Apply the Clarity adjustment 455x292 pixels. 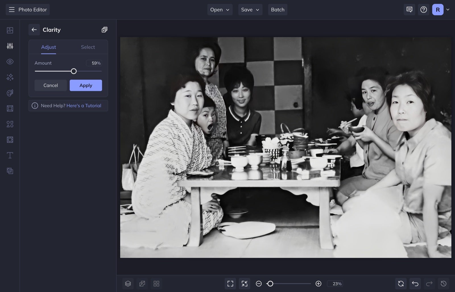86,85
